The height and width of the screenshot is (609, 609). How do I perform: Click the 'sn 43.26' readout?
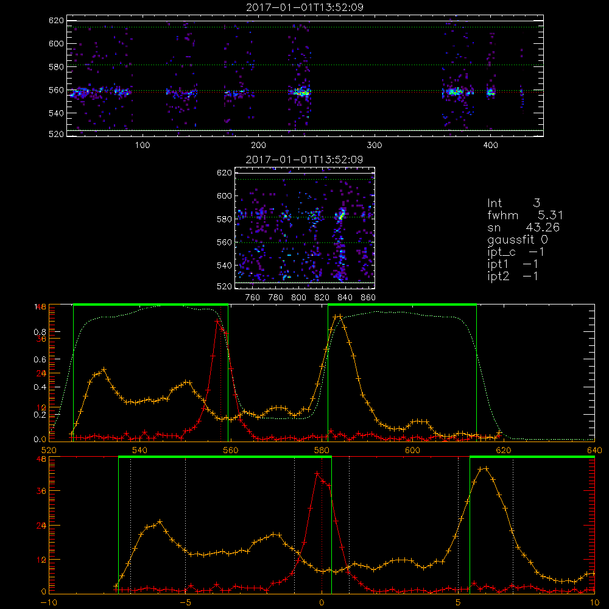coord(523,227)
